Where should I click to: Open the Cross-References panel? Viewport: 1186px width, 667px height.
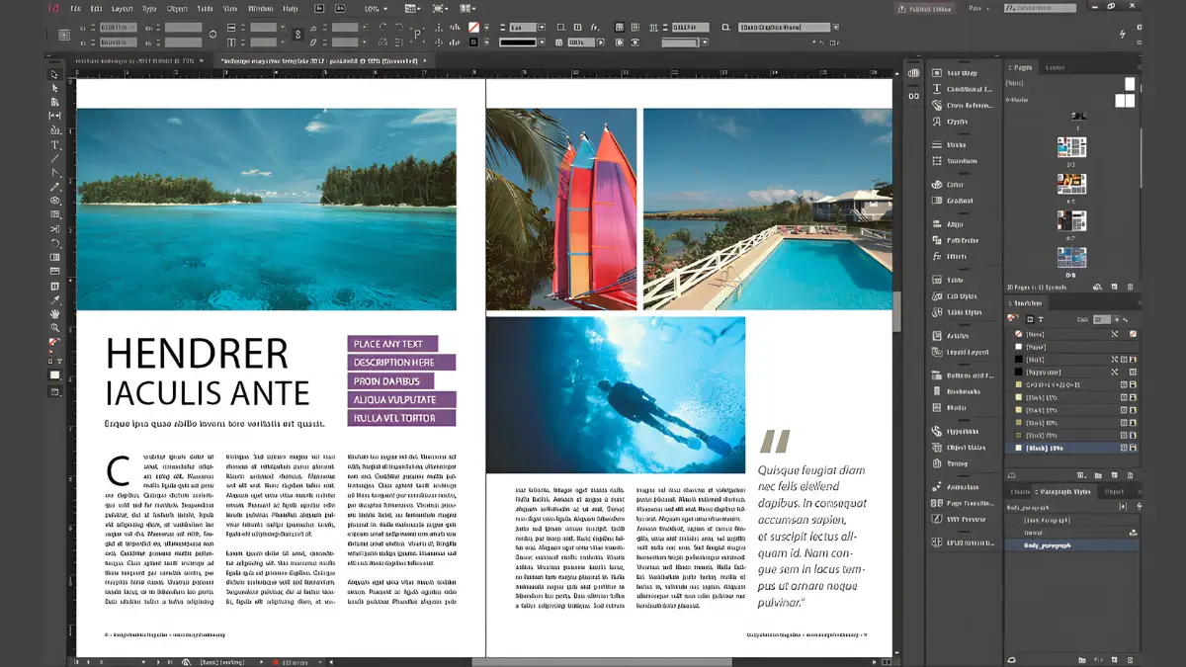(x=964, y=105)
